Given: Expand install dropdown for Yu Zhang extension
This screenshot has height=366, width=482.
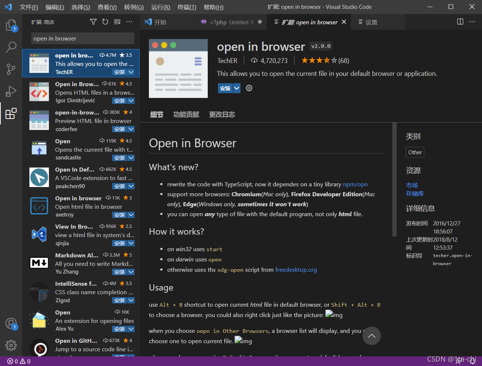Looking at the screenshot, I should click(x=131, y=272).
